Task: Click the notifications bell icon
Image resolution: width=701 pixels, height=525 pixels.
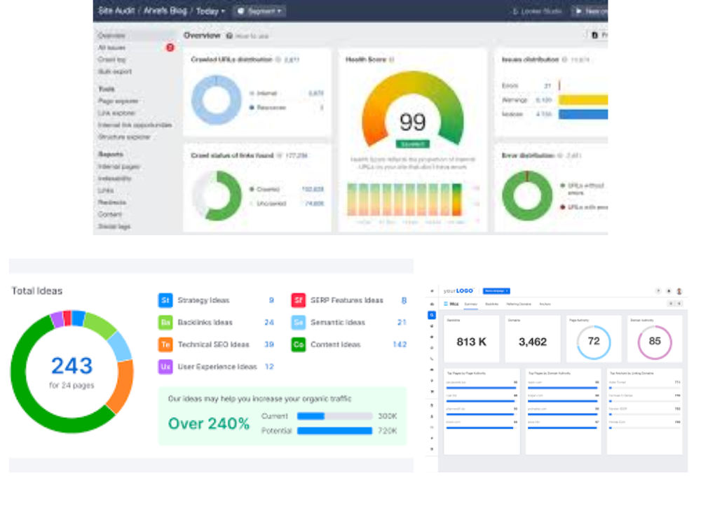Action: (x=669, y=291)
